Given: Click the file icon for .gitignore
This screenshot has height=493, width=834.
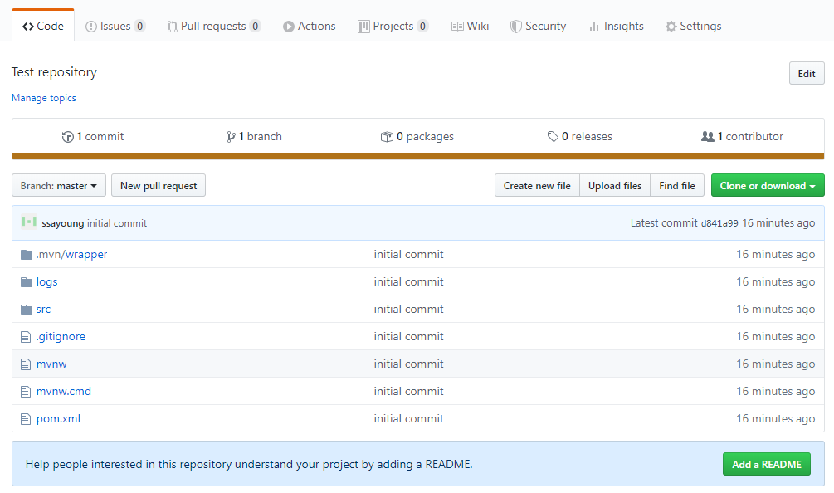Looking at the screenshot, I should tap(26, 337).
